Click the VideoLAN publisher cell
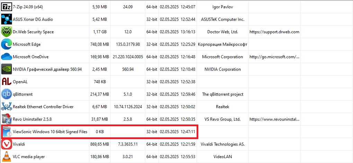The height and width of the screenshot is (163, 353). pos(223,156)
